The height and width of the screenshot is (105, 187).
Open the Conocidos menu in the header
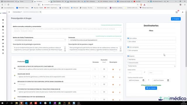[17, 12]
